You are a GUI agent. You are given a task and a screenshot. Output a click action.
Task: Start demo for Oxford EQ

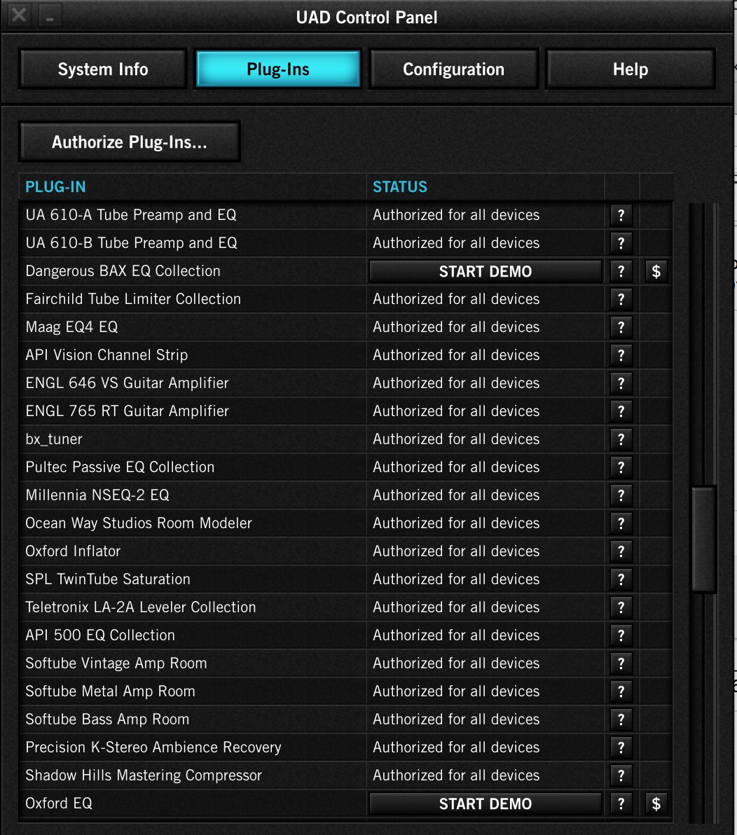[x=485, y=803]
